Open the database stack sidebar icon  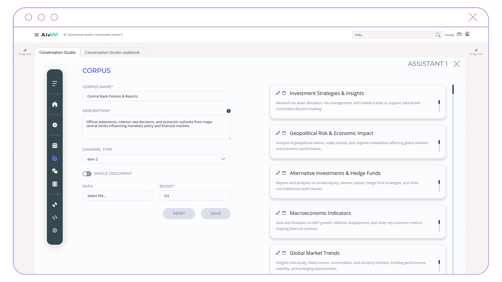[x=55, y=145]
